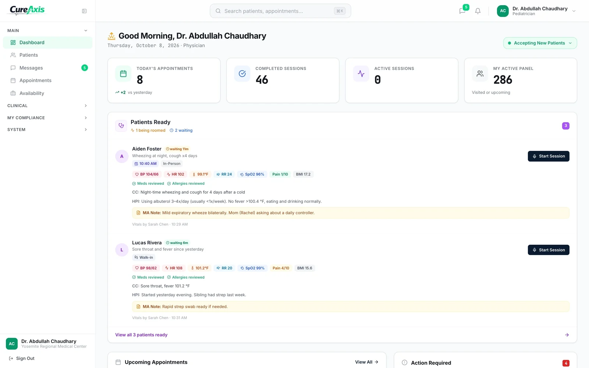This screenshot has height=368, width=589.
Task: Collapse the sidebar panel icon
Action: [84, 11]
